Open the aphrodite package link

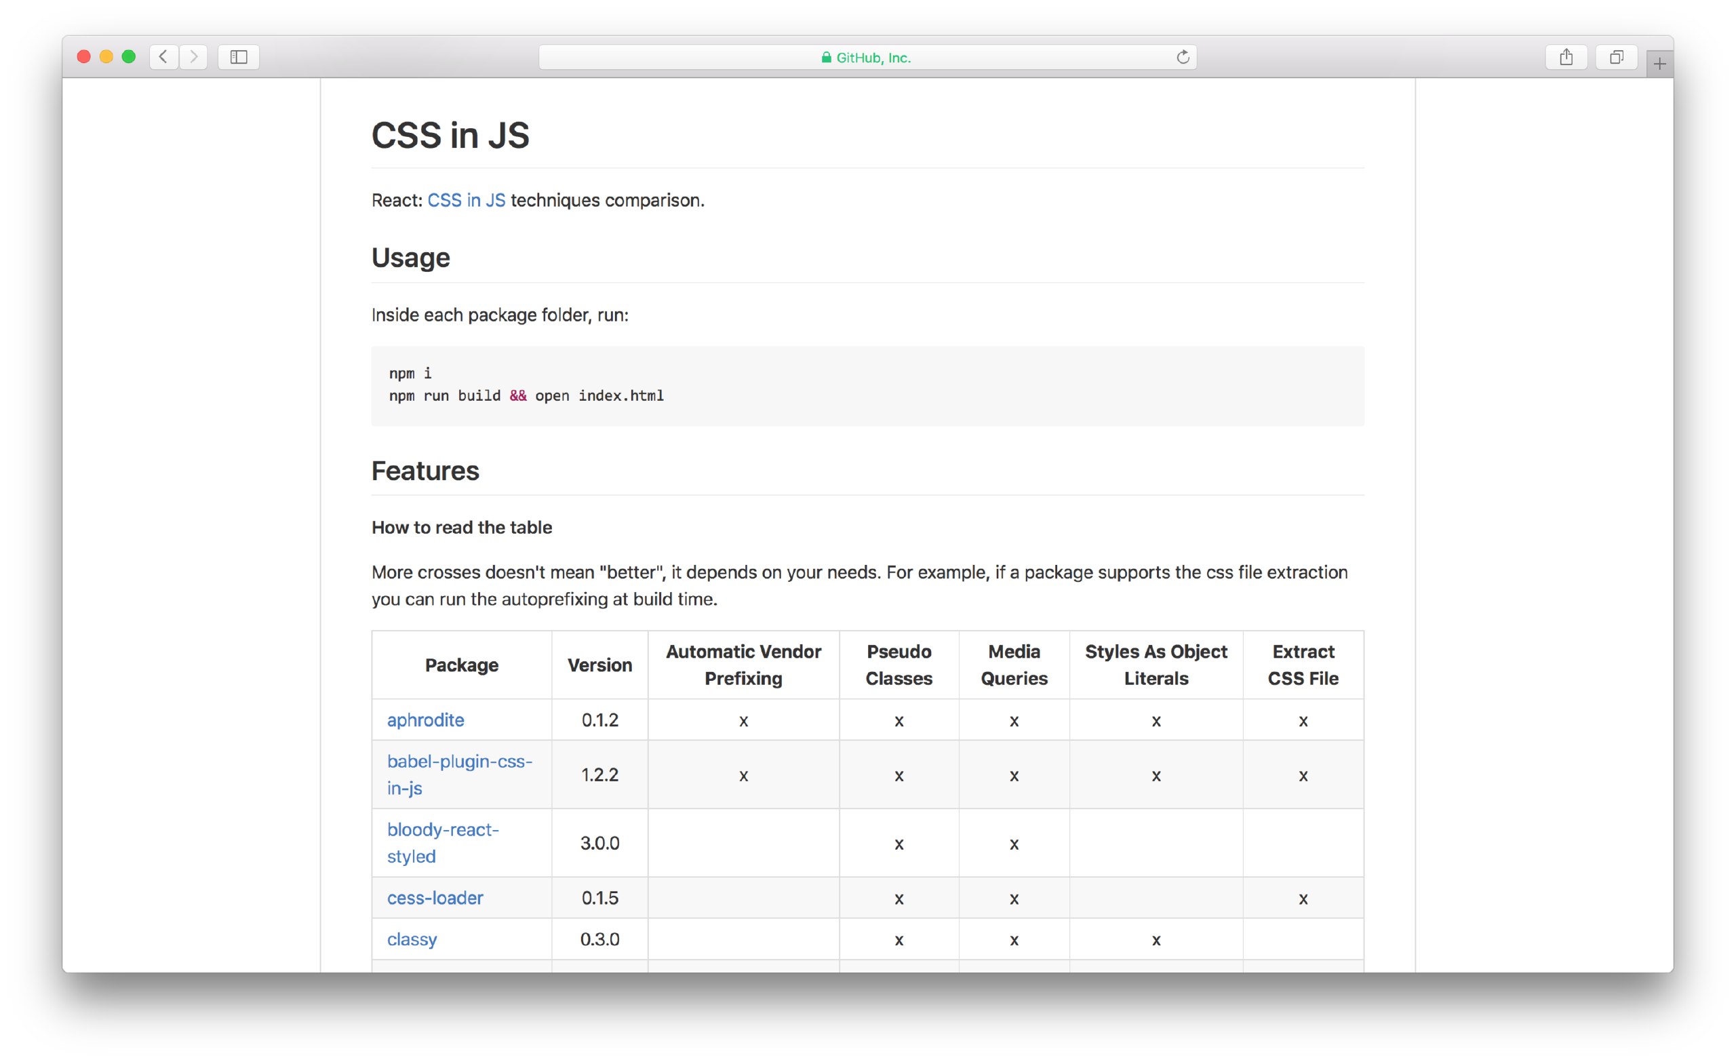point(426,720)
